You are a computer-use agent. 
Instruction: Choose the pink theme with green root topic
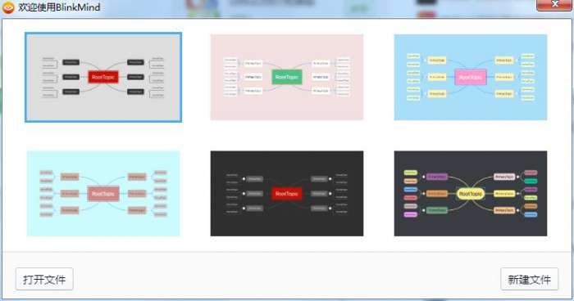[287, 77]
